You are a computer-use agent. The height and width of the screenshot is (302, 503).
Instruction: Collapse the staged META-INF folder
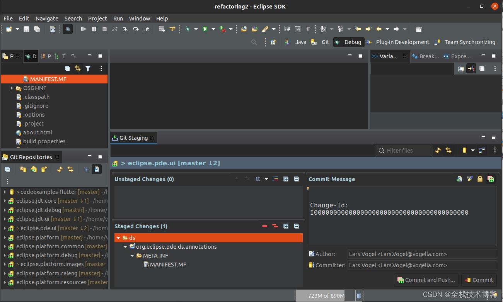[x=132, y=256]
